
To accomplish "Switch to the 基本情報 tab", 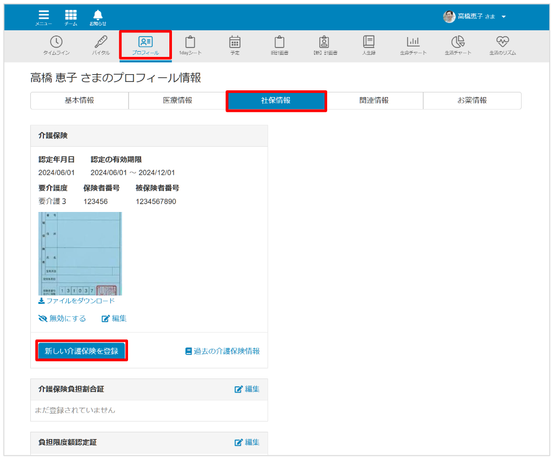I will 79,101.
